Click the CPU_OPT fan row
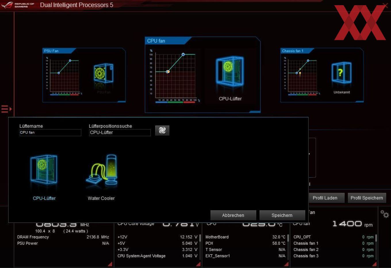The height and width of the screenshot is (268, 391). click(333, 237)
